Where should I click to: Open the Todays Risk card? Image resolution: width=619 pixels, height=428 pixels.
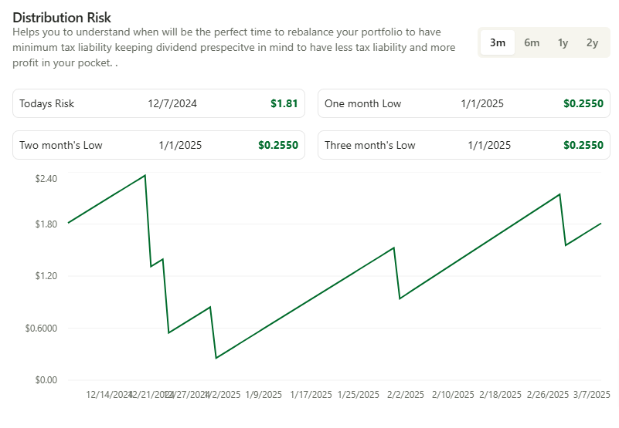pos(158,103)
